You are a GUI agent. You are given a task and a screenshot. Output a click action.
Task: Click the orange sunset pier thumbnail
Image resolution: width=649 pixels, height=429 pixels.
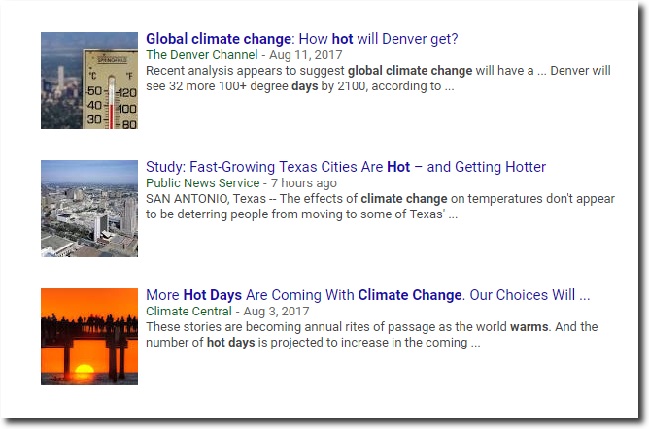[x=89, y=337]
